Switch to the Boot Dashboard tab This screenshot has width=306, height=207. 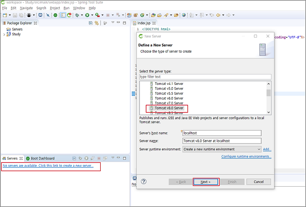[x=40, y=158]
